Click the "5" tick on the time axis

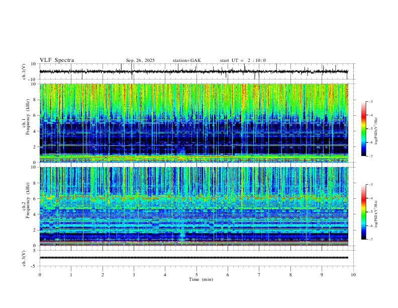point(196,275)
